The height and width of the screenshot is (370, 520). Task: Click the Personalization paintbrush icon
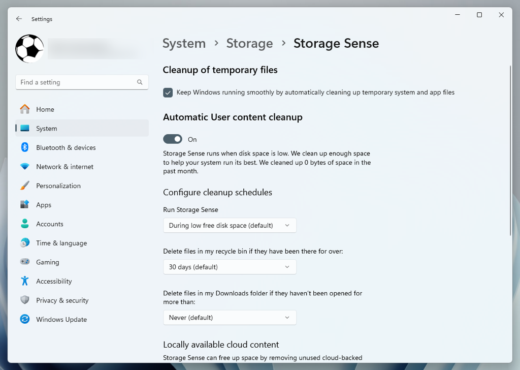tap(24, 186)
